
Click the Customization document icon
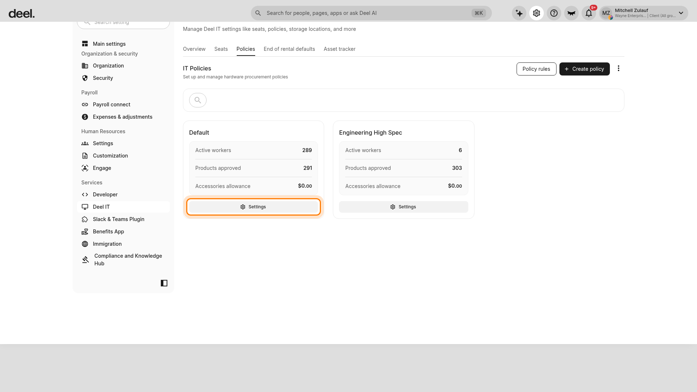click(x=85, y=156)
